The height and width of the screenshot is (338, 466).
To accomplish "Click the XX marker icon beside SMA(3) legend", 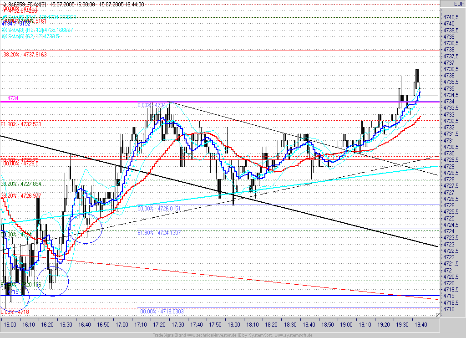I will pos(4,30).
